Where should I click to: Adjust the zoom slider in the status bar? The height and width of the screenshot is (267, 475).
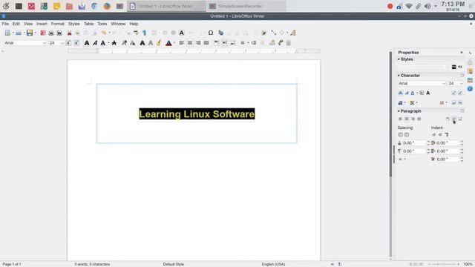point(443,264)
